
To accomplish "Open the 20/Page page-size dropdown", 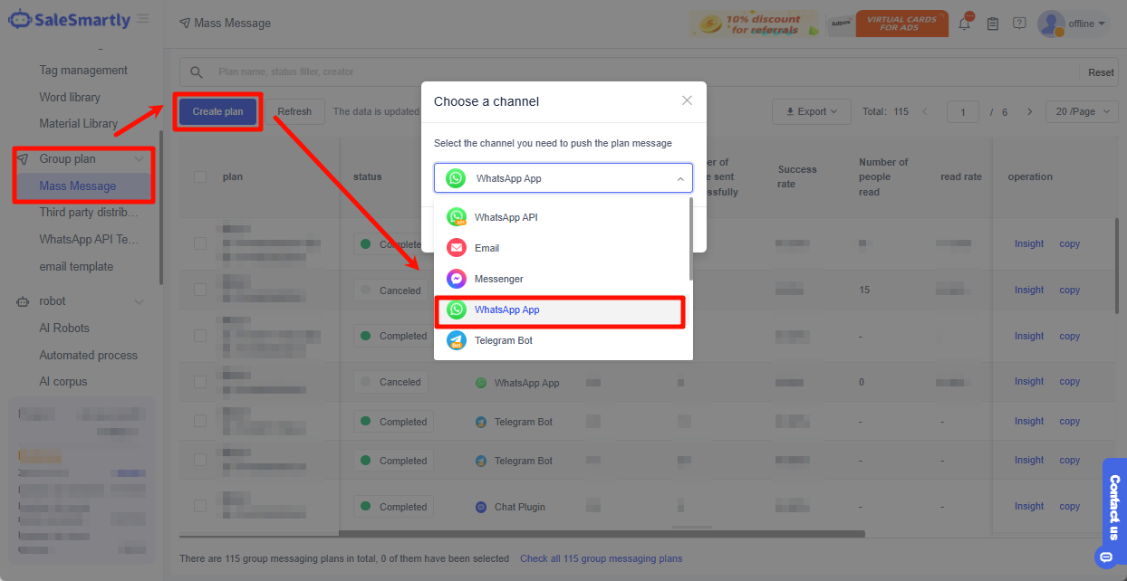I will coord(1082,111).
